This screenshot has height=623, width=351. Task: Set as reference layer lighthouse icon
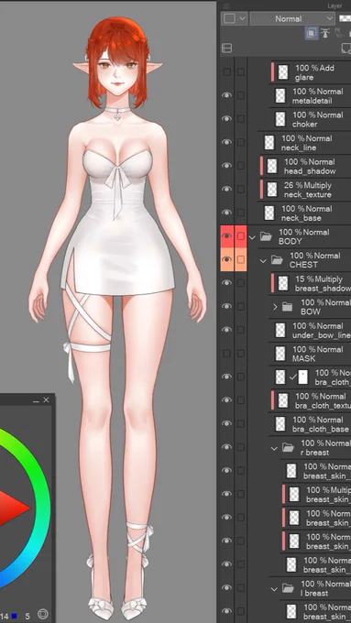pos(325,33)
